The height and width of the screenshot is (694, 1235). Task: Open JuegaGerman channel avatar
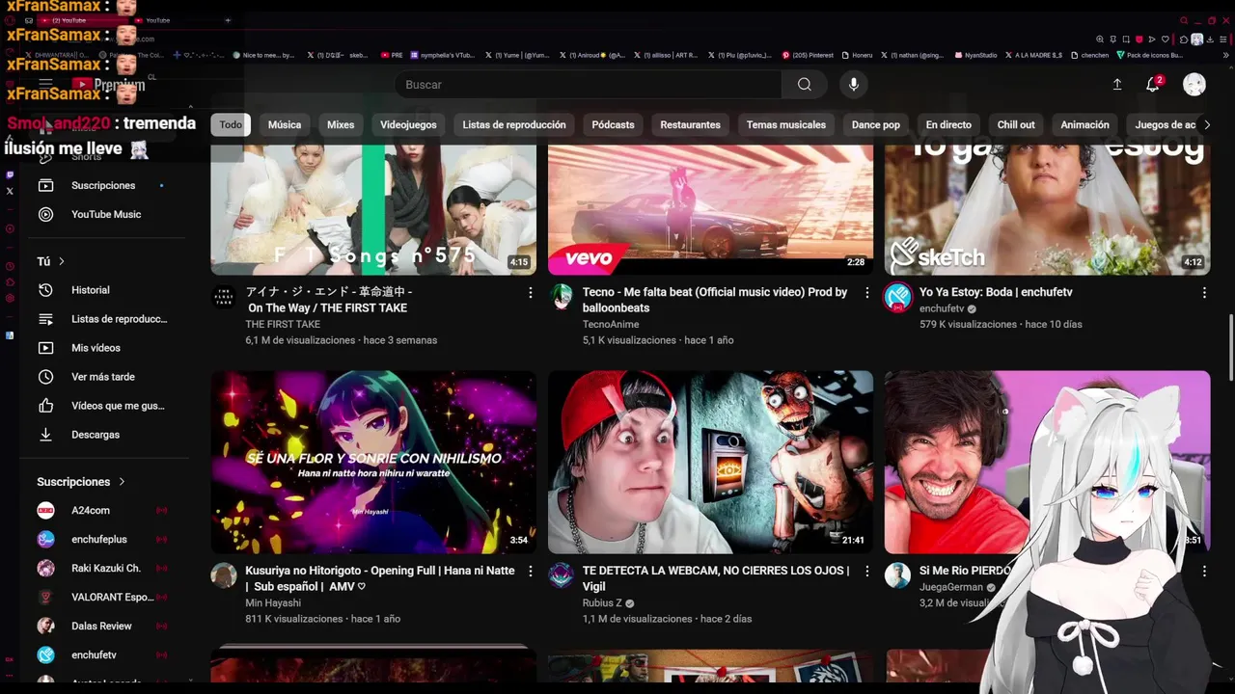pyautogui.click(x=898, y=575)
